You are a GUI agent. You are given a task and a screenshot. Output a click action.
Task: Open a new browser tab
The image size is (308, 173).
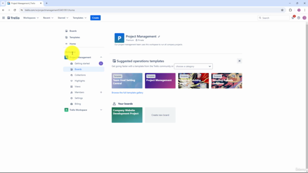click(x=47, y=3)
